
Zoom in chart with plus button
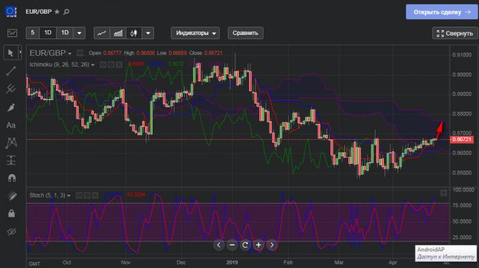click(259, 245)
